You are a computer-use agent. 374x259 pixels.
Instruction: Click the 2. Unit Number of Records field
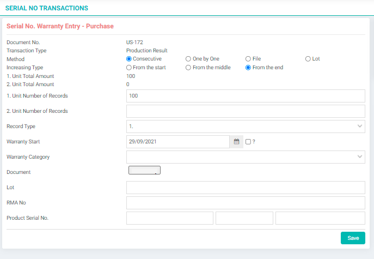coord(246,111)
